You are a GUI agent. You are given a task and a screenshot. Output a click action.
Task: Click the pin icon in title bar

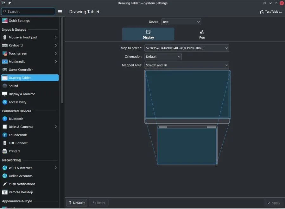click(9, 3)
